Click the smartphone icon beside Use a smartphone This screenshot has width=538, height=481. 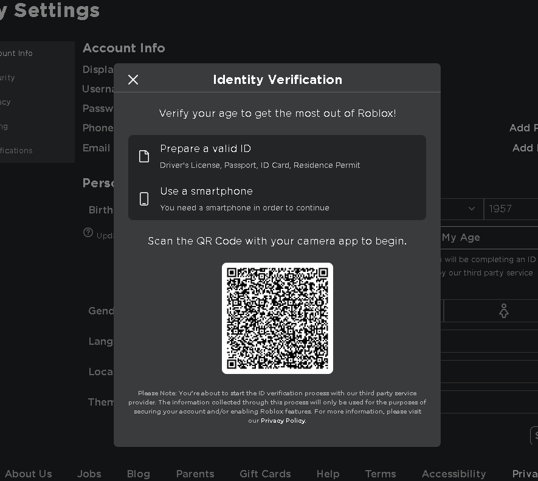(x=144, y=199)
